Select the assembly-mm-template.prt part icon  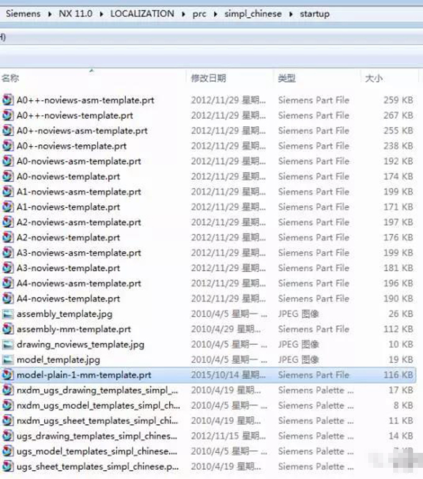[x=7, y=330]
